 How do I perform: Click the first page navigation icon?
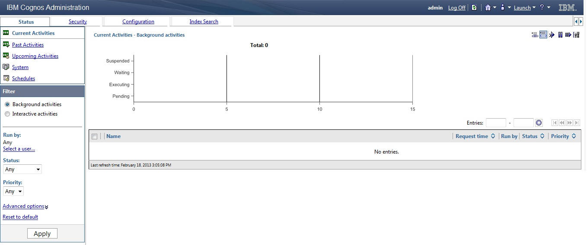555,123
